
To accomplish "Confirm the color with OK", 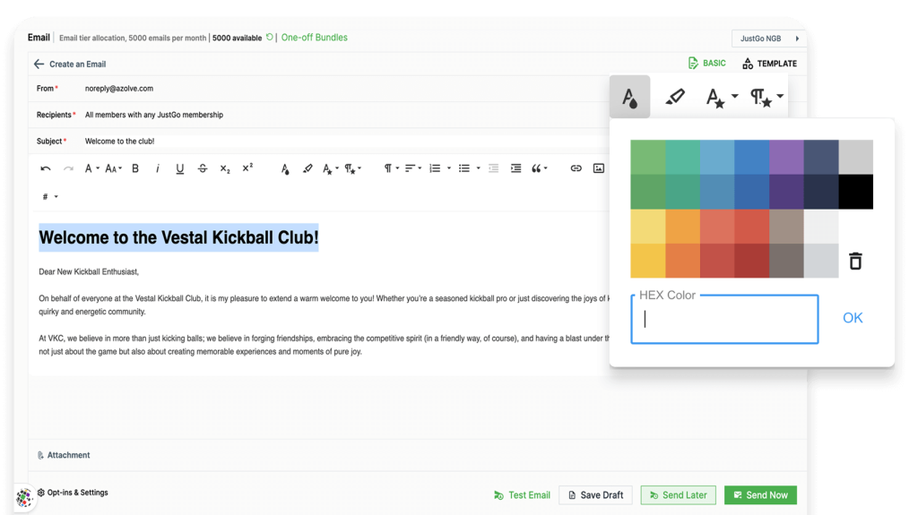I will tap(853, 318).
